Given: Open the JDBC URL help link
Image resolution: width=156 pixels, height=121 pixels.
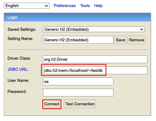Looking at the screenshot, I should 18,69.
